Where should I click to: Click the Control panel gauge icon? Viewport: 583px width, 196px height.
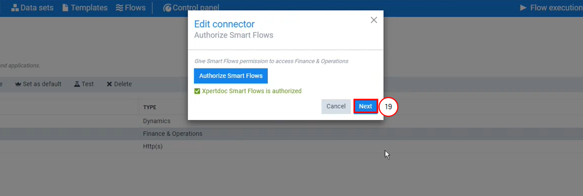(x=167, y=8)
